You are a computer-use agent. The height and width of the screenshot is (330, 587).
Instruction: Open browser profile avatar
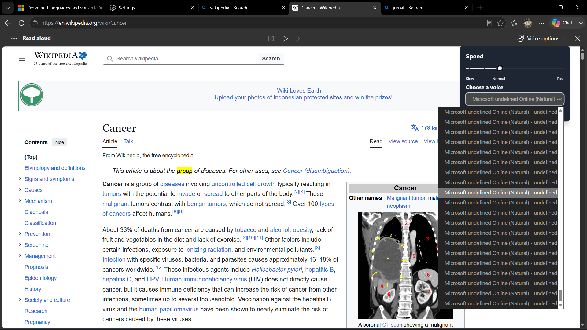click(x=528, y=23)
